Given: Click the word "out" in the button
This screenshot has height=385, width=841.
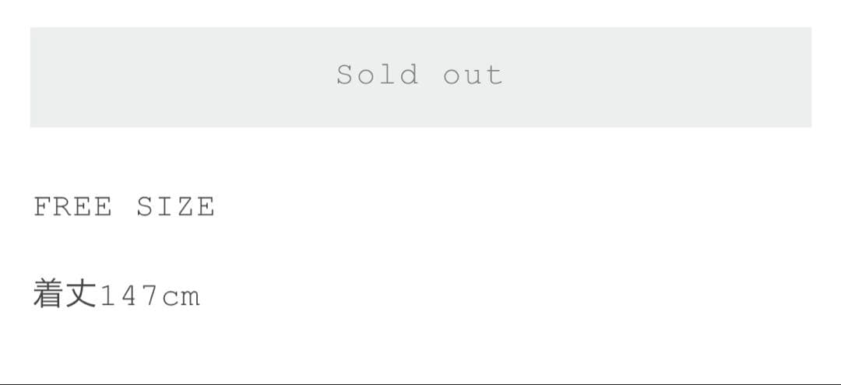Looking at the screenshot, I should (x=473, y=75).
